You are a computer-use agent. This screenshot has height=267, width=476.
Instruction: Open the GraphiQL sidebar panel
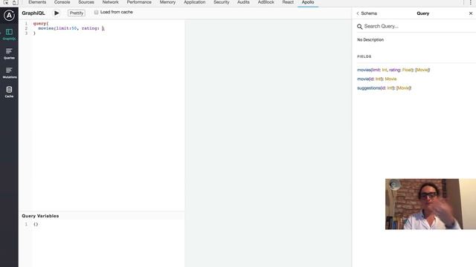9,35
